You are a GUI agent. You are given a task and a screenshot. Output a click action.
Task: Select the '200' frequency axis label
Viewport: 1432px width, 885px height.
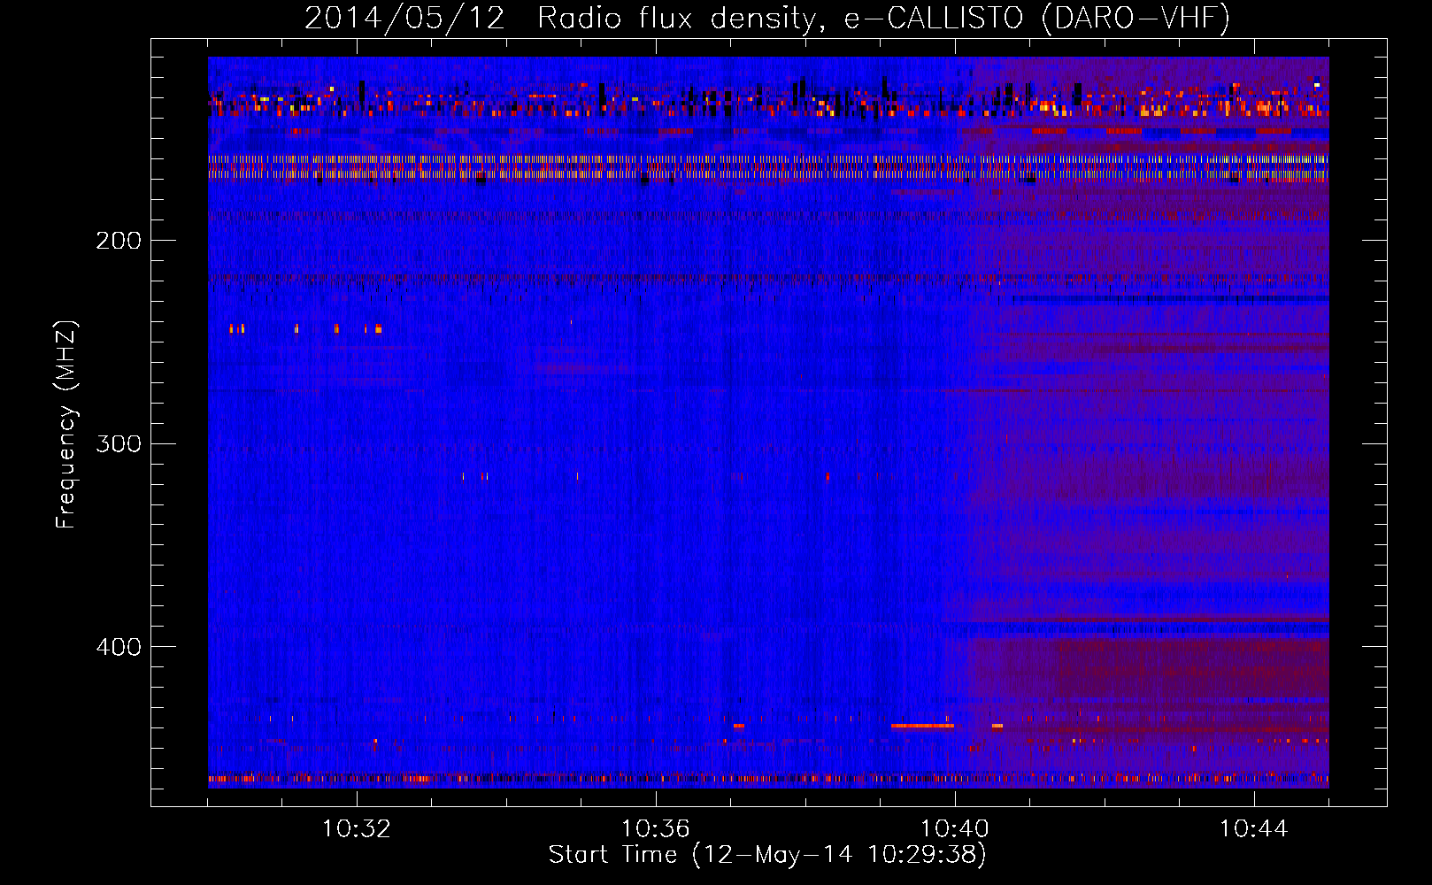(119, 241)
